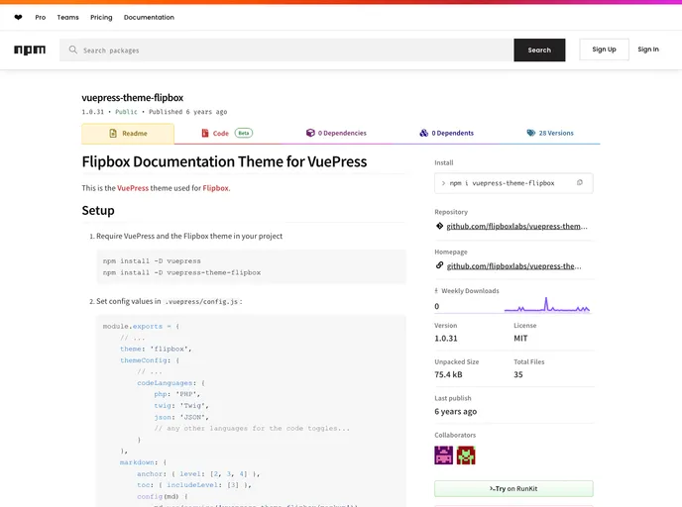Switch to the Code tab

point(227,133)
